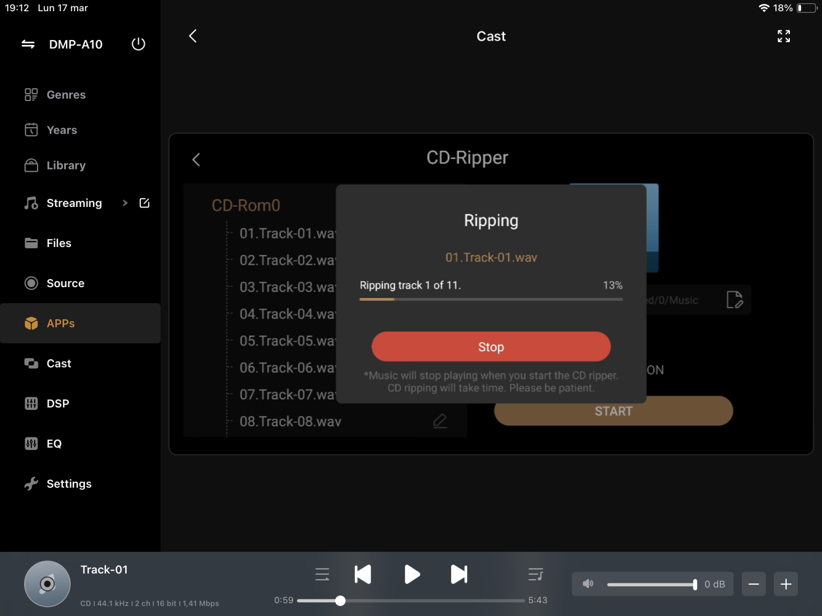Click the DMP-A10 device name
Screen dimensions: 822x616
click(76, 44)
